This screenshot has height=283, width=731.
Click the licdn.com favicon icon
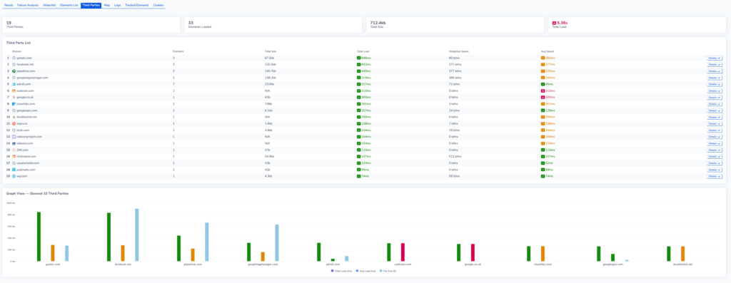click(14, 130)
